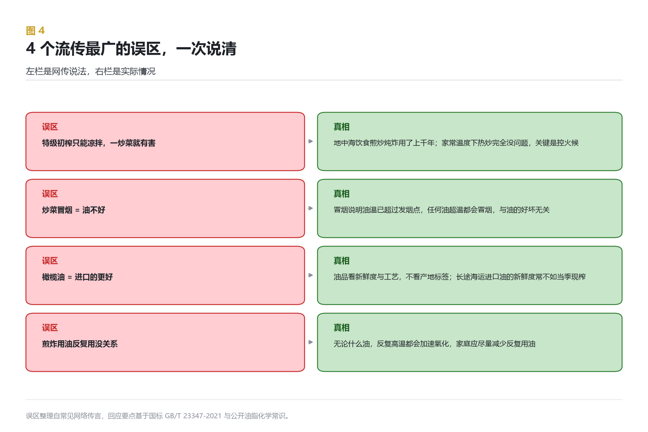The width and height of the screenshot is (648, 432).
Task: Click the 真相 label above 地中海饮食
Action: pyautogui.click(x=341, y=127)
